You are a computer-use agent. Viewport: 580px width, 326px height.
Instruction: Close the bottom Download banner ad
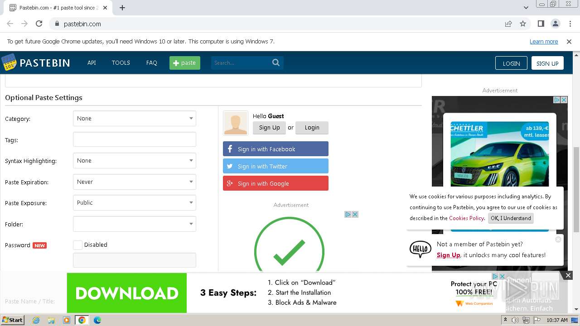pyautogui.click(x=568, y=275)
